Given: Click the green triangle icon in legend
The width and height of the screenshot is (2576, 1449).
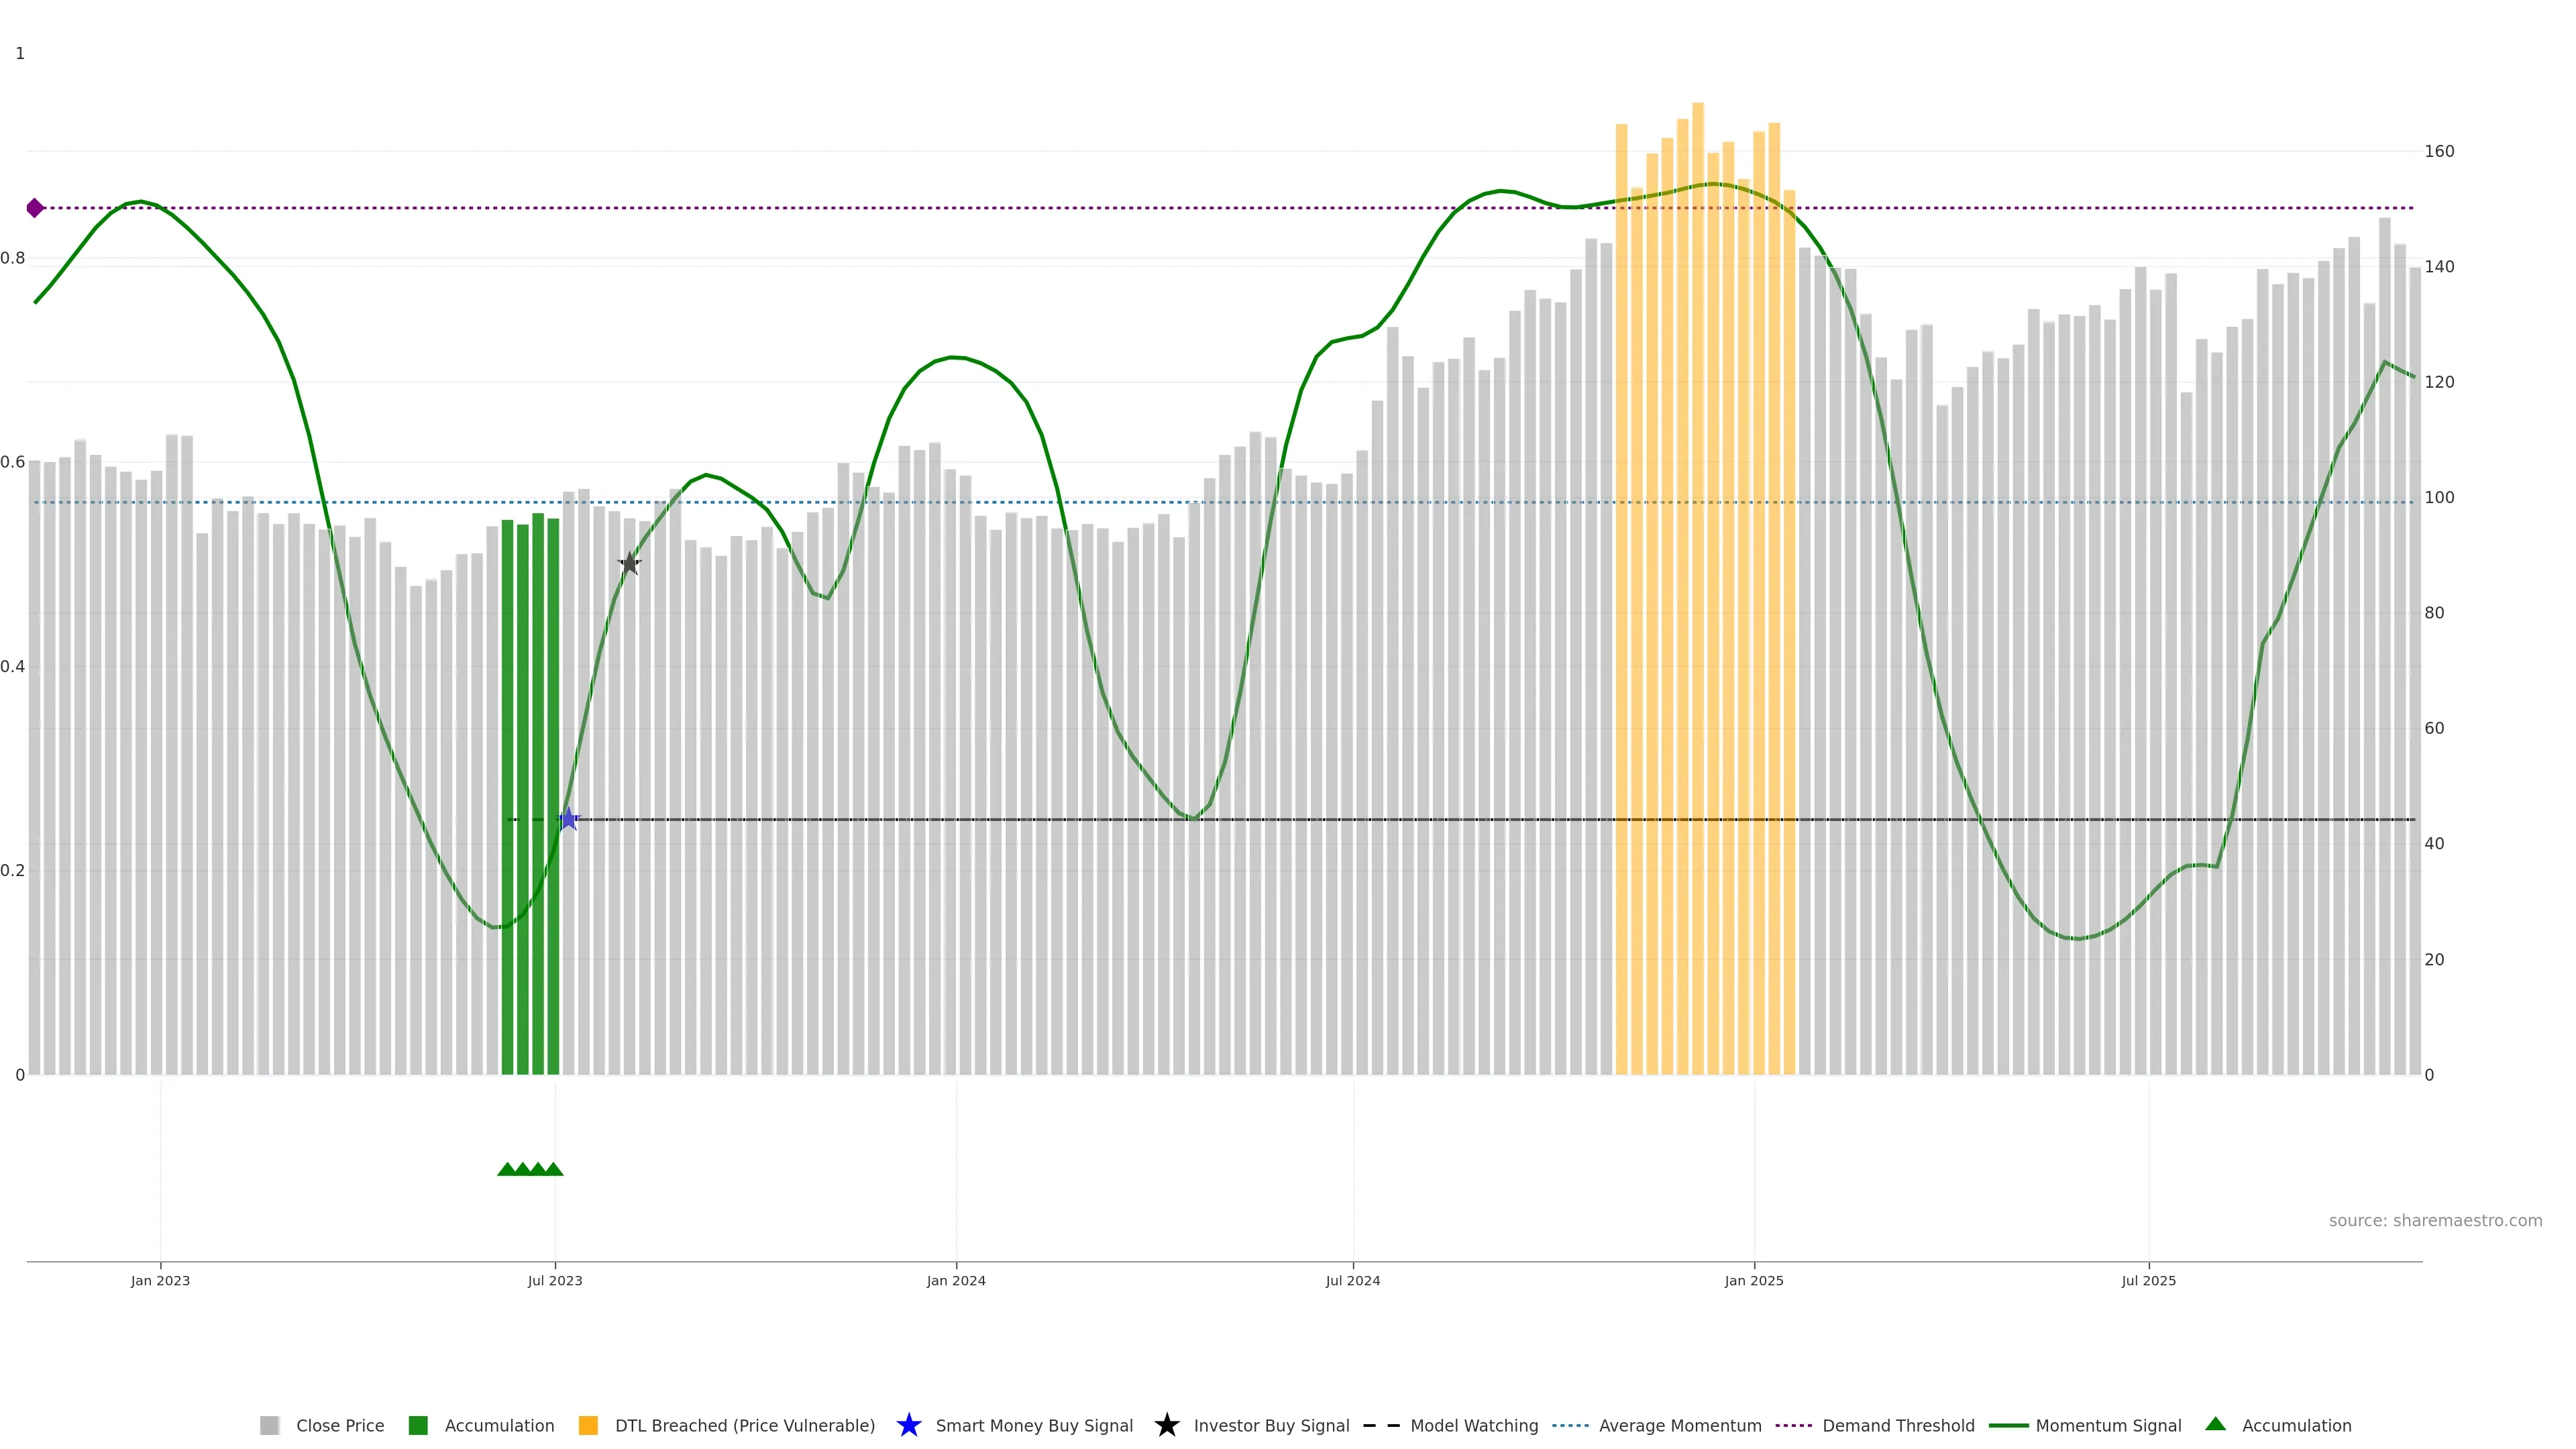Looking at the screenshot, I should coord(2215,1424).
